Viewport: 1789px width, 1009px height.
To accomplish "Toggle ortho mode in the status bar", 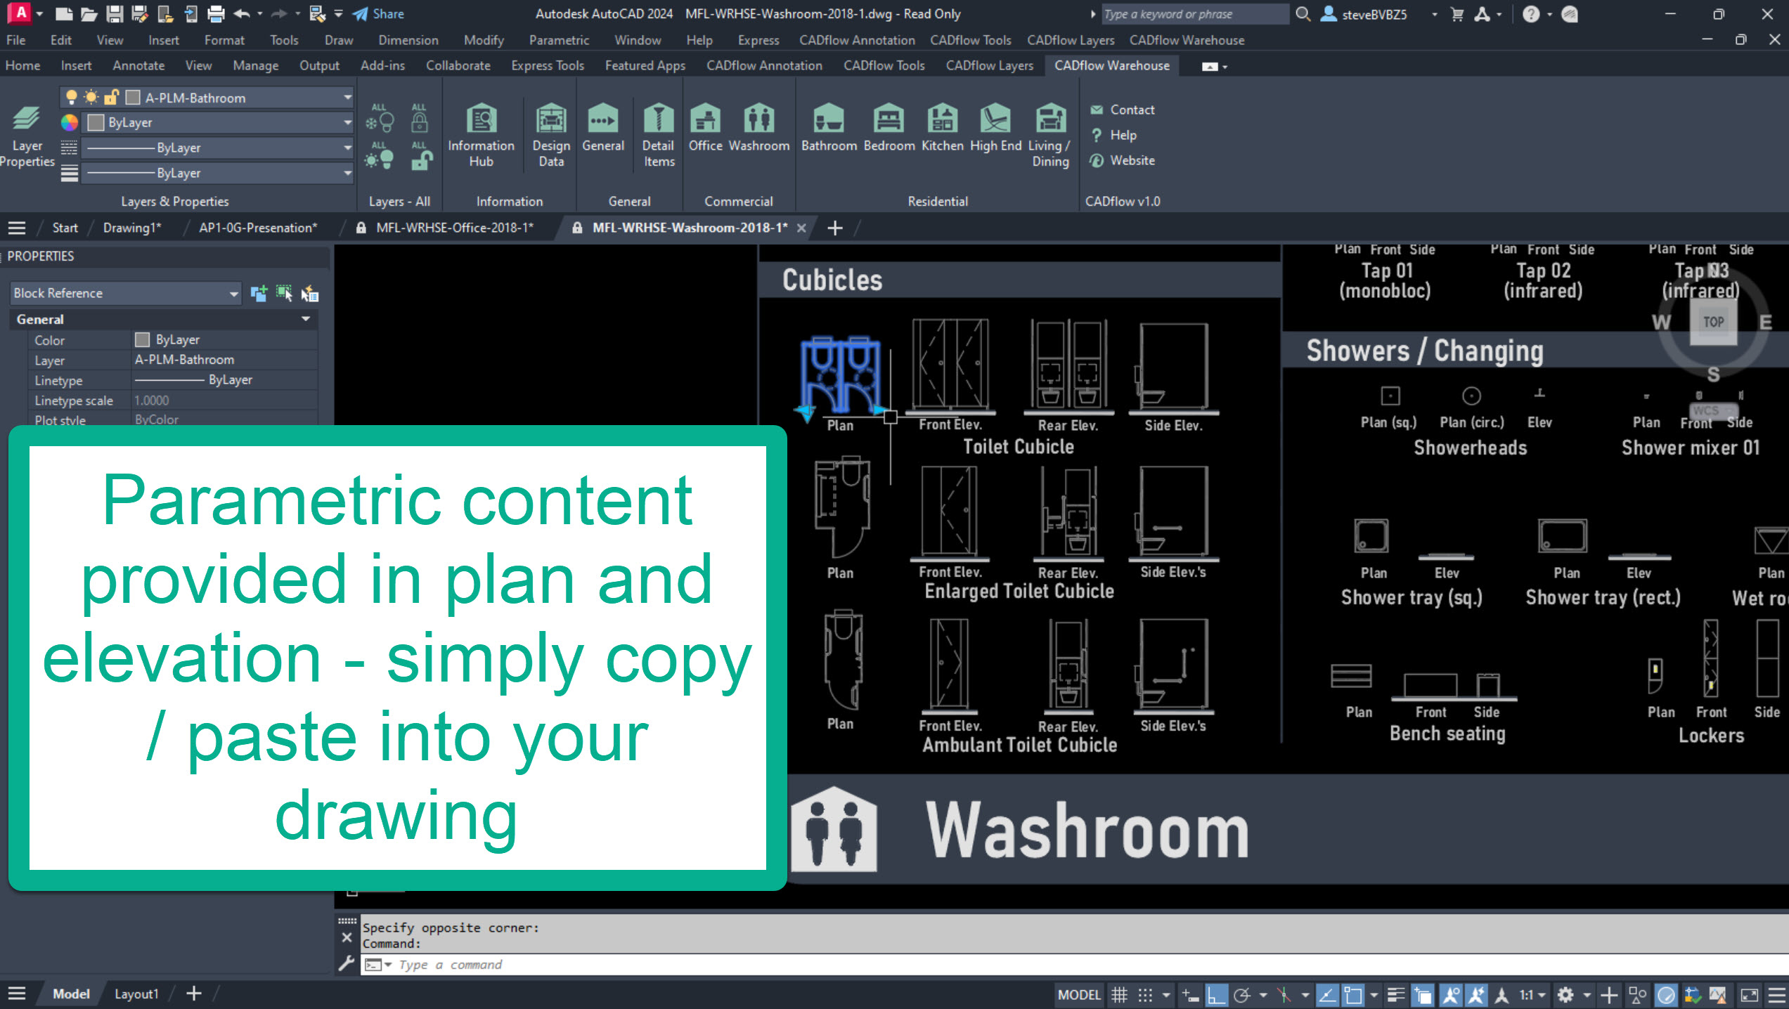I will tap(1217, 995).
